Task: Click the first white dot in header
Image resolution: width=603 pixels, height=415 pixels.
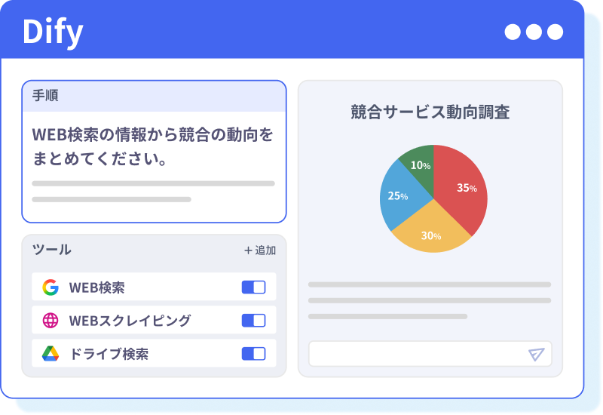Action: coord(513,32)
